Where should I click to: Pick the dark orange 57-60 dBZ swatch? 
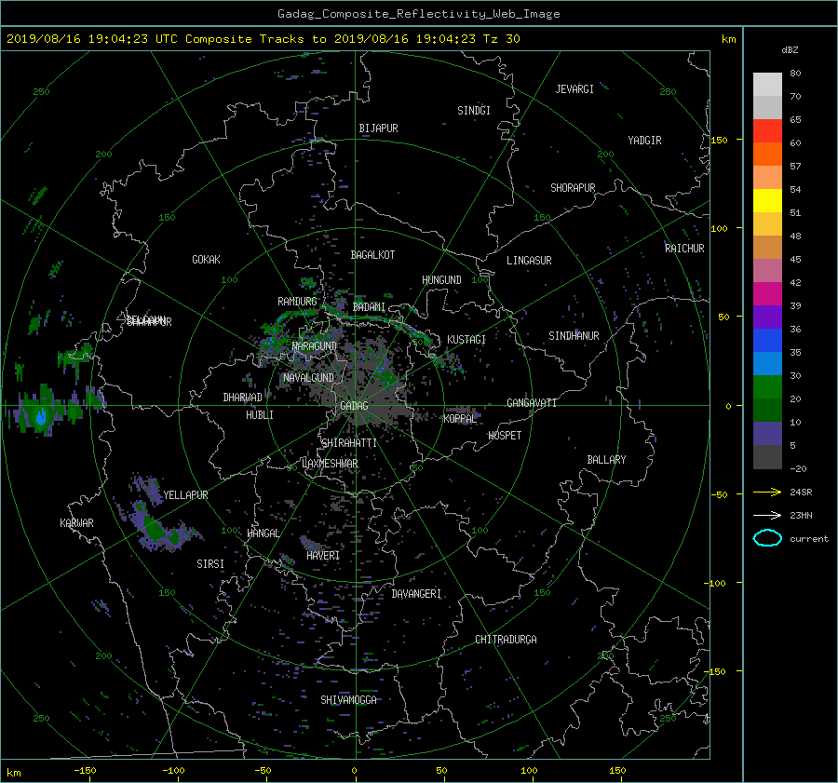click(767, 154)
